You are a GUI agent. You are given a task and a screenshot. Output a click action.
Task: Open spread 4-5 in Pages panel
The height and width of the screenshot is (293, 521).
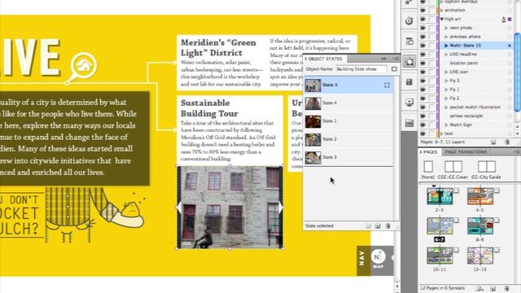click(x=479, y=196)
